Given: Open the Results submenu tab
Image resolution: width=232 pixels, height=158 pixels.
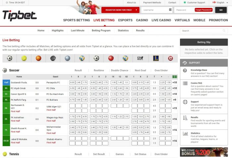Looking at the screenshot, I should coord(140,31).
